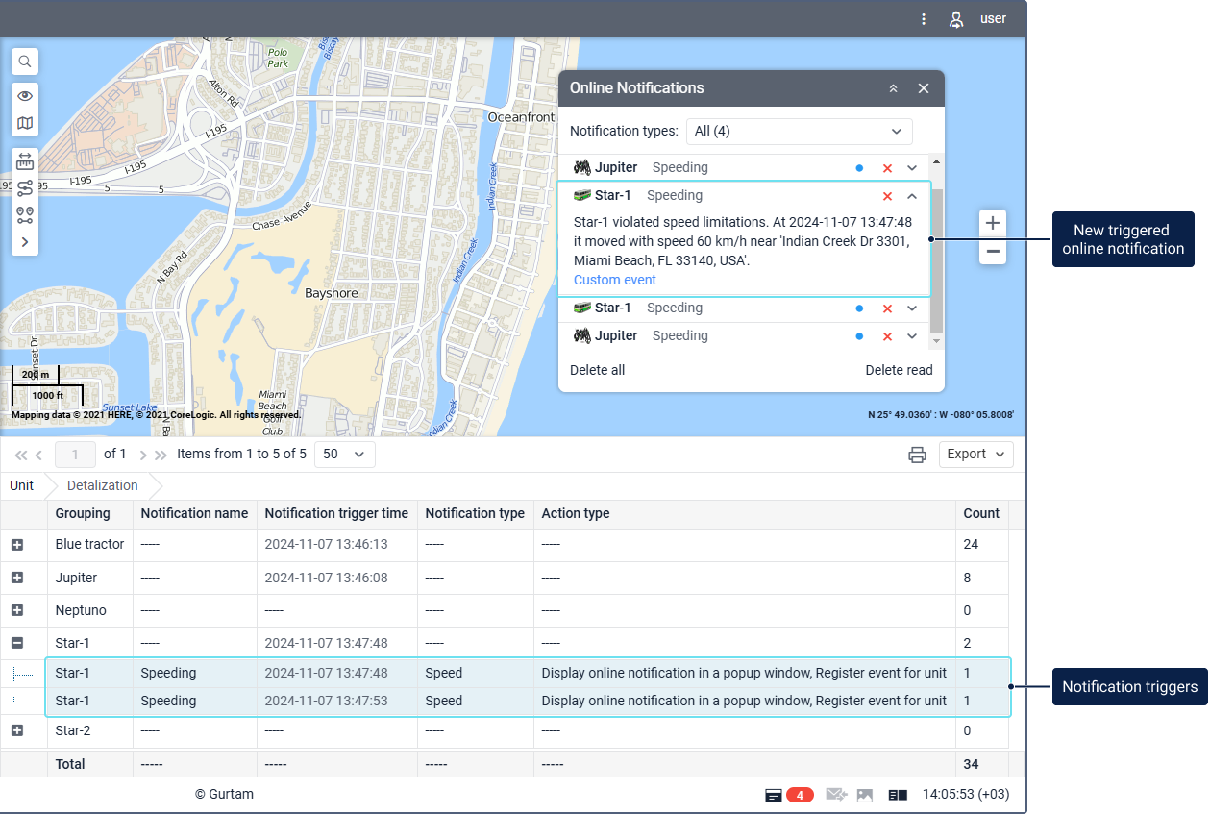This screenshot has height=814, width=1210.
Task: Click the page number input field
Action: tap(76, 455)
